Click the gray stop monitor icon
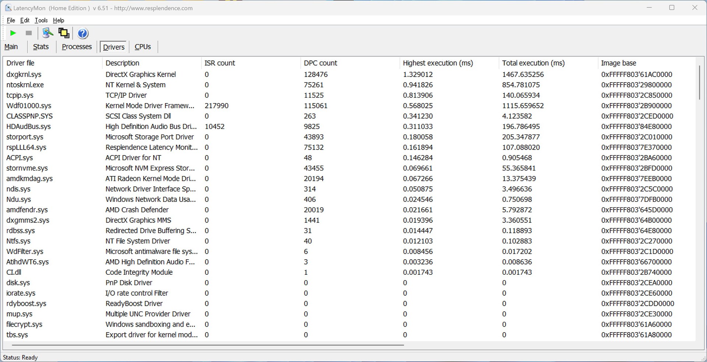The image size is (707, 362). 29,33
